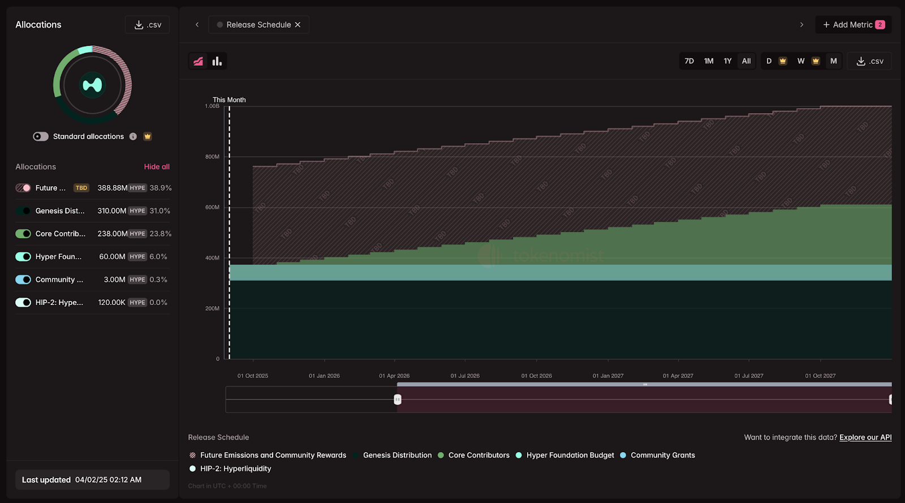Go to the previous metric with the left chevron
Image resolution: width=905 pixels, height=503 pixels.
tap(197, 25)
